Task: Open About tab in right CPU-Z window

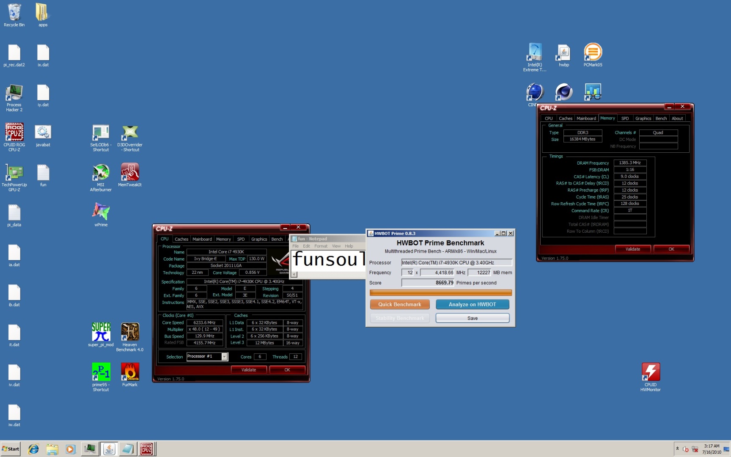Action: 677,118
